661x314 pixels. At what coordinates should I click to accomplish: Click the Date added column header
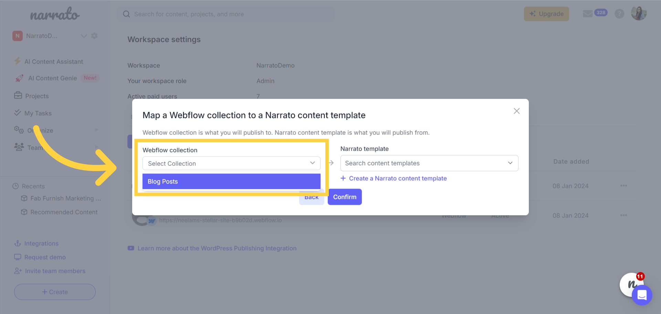[x=571, y=161]
